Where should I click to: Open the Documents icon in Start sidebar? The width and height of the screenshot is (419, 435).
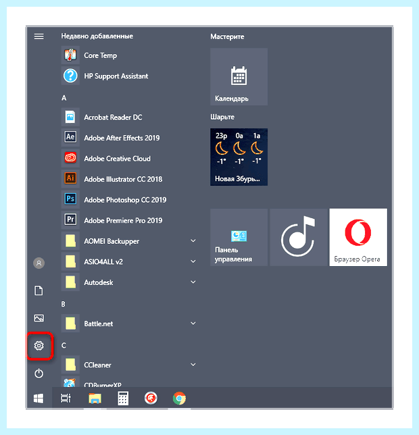tap(39, 290)
